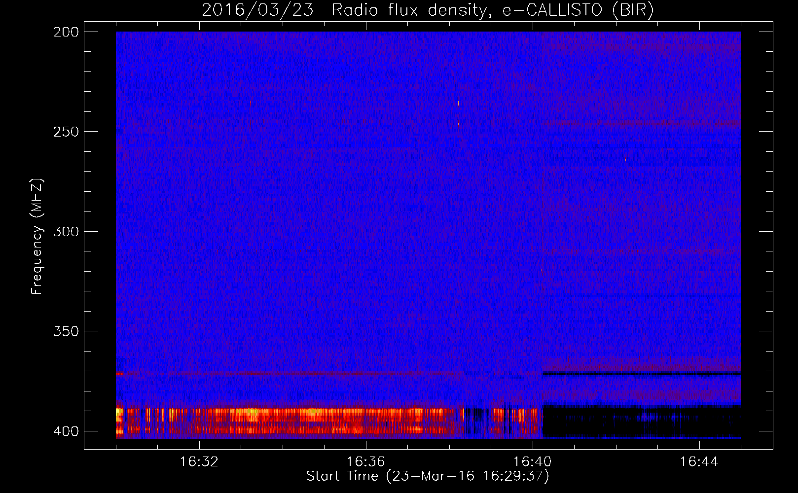Viewport: 798px width, 493px height.
Task: Click the 'Frequency (MHZ)' axis label
Action: point(37,237)
